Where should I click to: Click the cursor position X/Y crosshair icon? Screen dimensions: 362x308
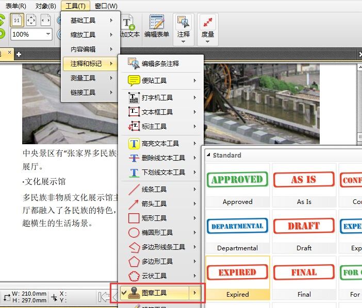(x=54, y=297)
